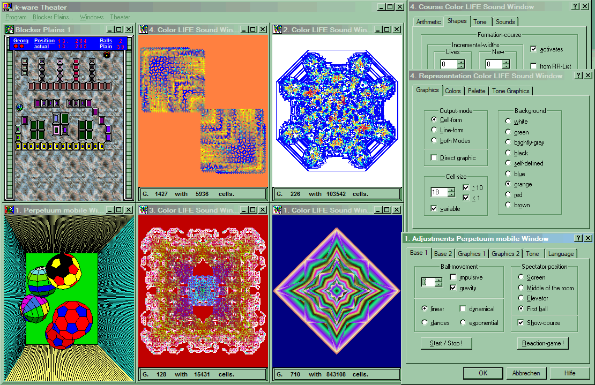Click title icon of 2. Color LIFE window
This screenshot has width=595, height=385.
[277, 30]
